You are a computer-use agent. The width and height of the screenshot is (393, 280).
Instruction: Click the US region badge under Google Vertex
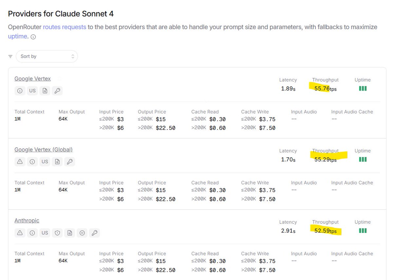click(x=32, y=91)
